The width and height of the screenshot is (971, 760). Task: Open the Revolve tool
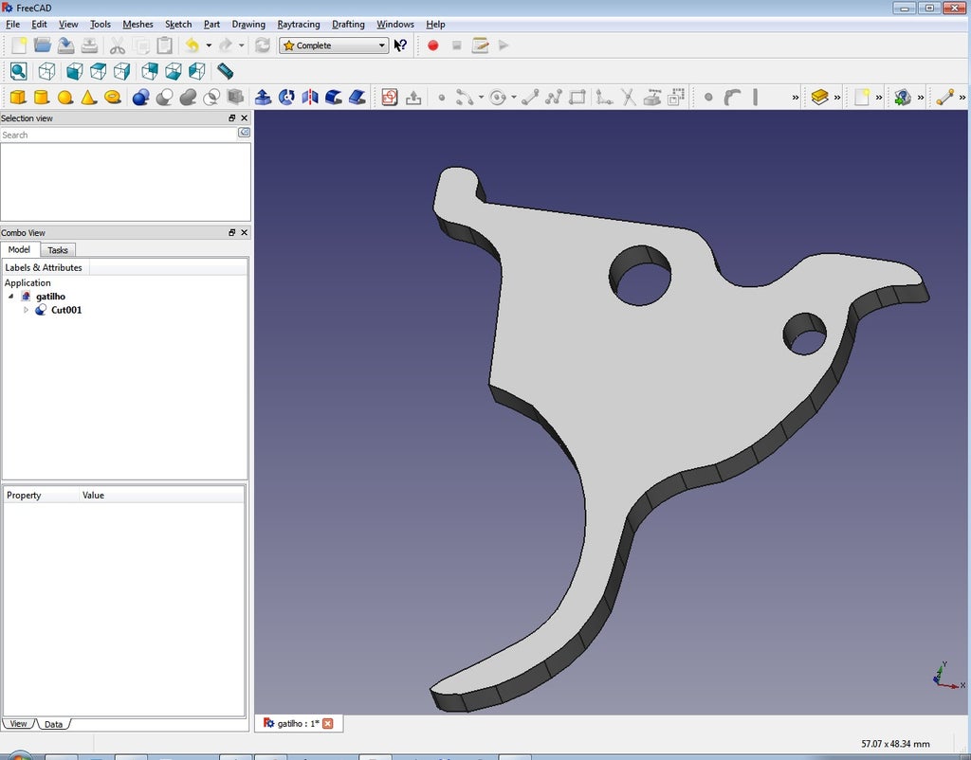(285, 96)
